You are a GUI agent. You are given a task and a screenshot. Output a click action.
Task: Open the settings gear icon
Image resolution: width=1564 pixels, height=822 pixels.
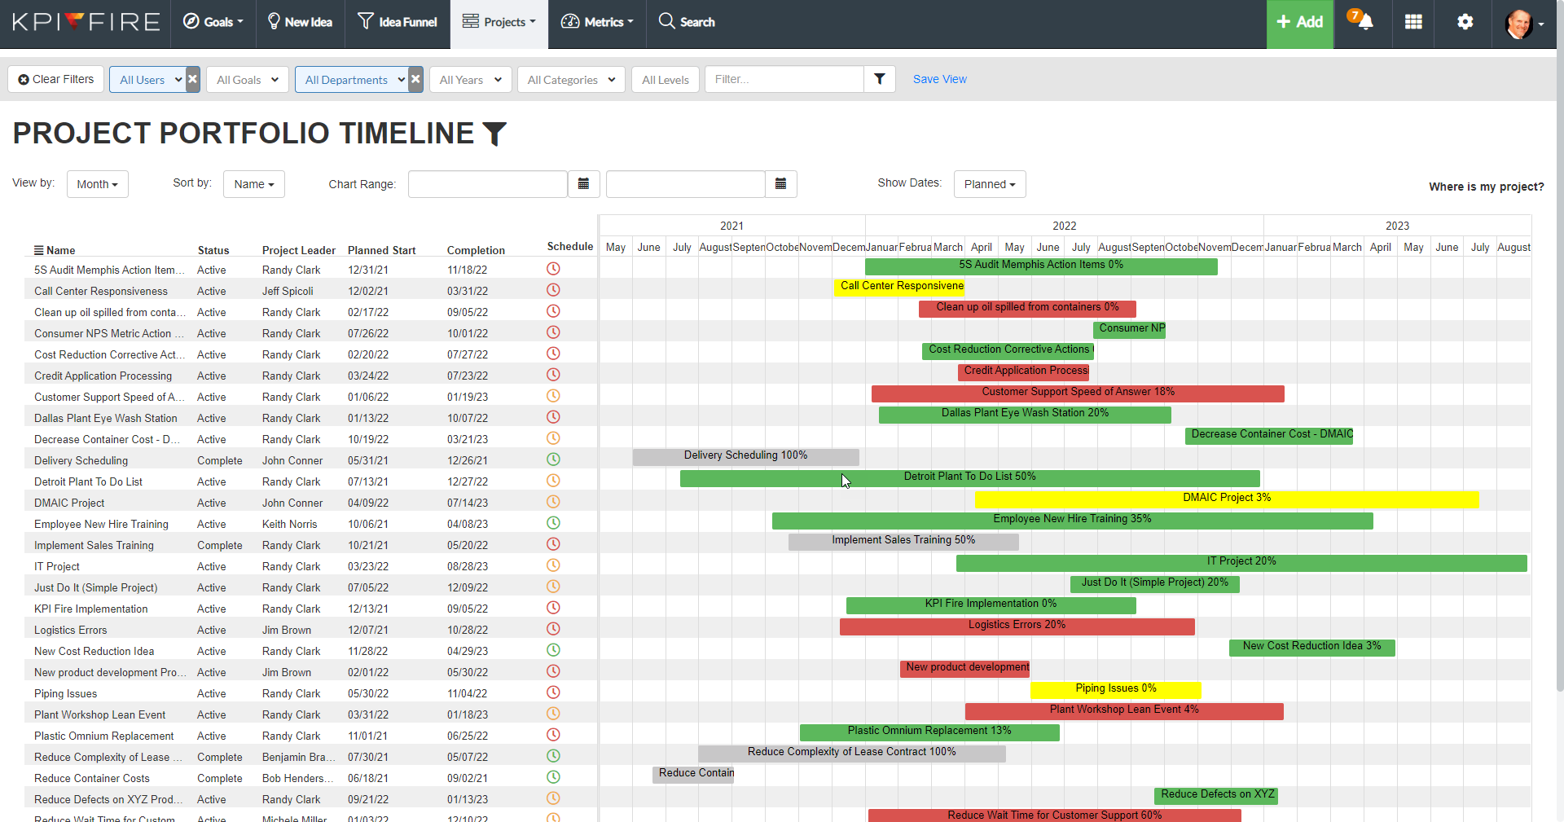point(1465,22)
